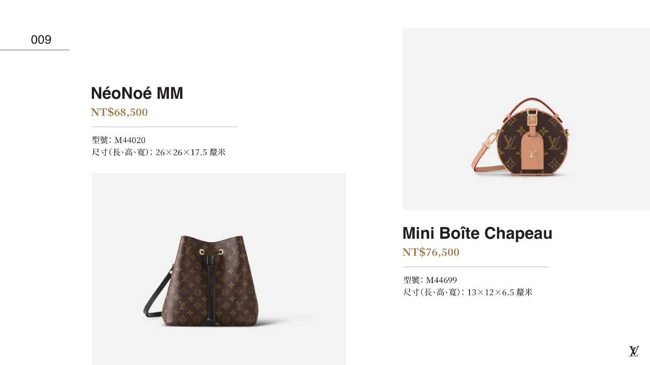650x365 pixels.
Task: Click the page number 009
Action: coord(41,39)
